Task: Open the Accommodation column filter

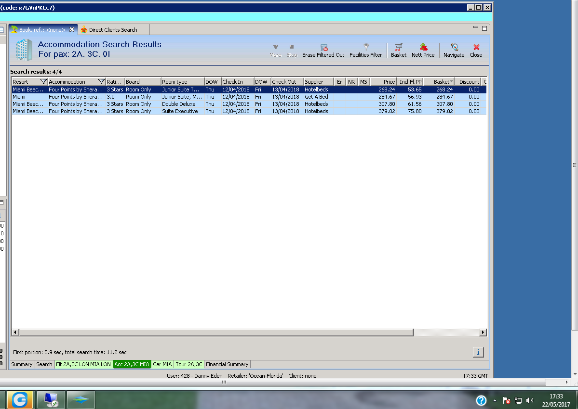Action: pyautogui.click(x=101, y=82)
